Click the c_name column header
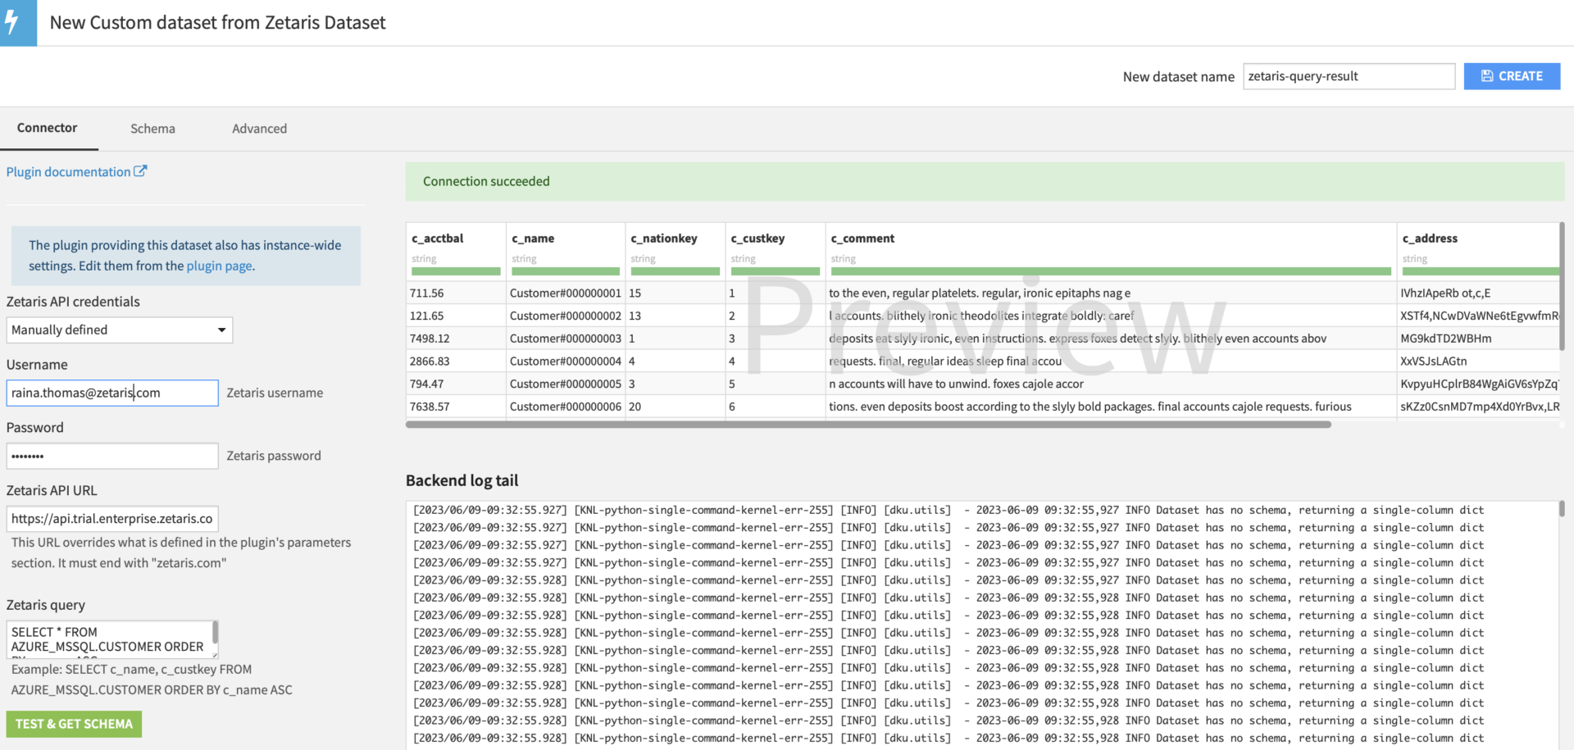 pos(532,239)
